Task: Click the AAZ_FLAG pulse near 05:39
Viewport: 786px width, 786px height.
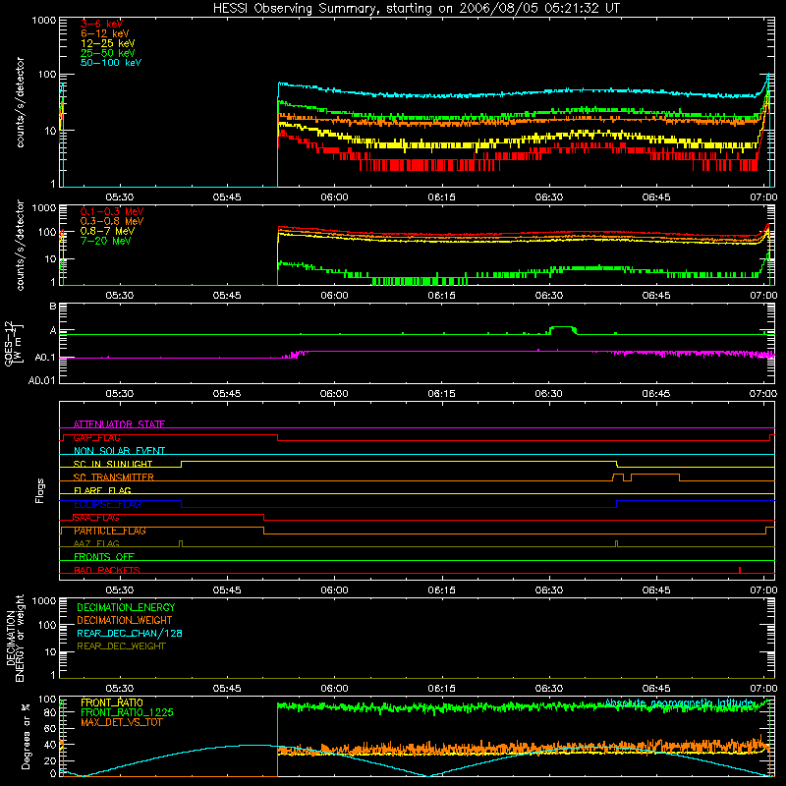Action: pos(181,544)
